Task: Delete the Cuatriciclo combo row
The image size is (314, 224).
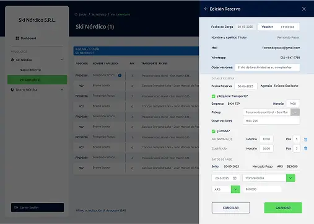Action: (x=306, y=148)
